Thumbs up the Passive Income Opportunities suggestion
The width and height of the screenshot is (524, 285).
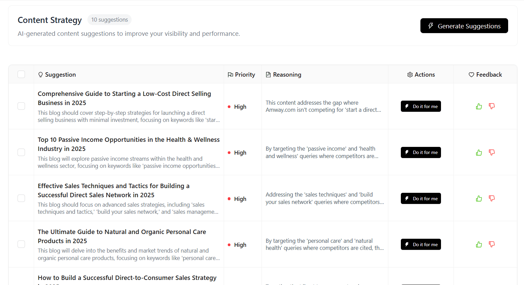coord(479,152)
